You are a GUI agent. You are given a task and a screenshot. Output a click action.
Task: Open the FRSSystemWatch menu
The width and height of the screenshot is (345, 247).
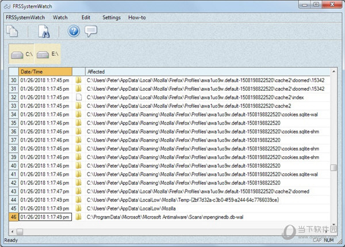pyautogui.click(x=25, y=18)
